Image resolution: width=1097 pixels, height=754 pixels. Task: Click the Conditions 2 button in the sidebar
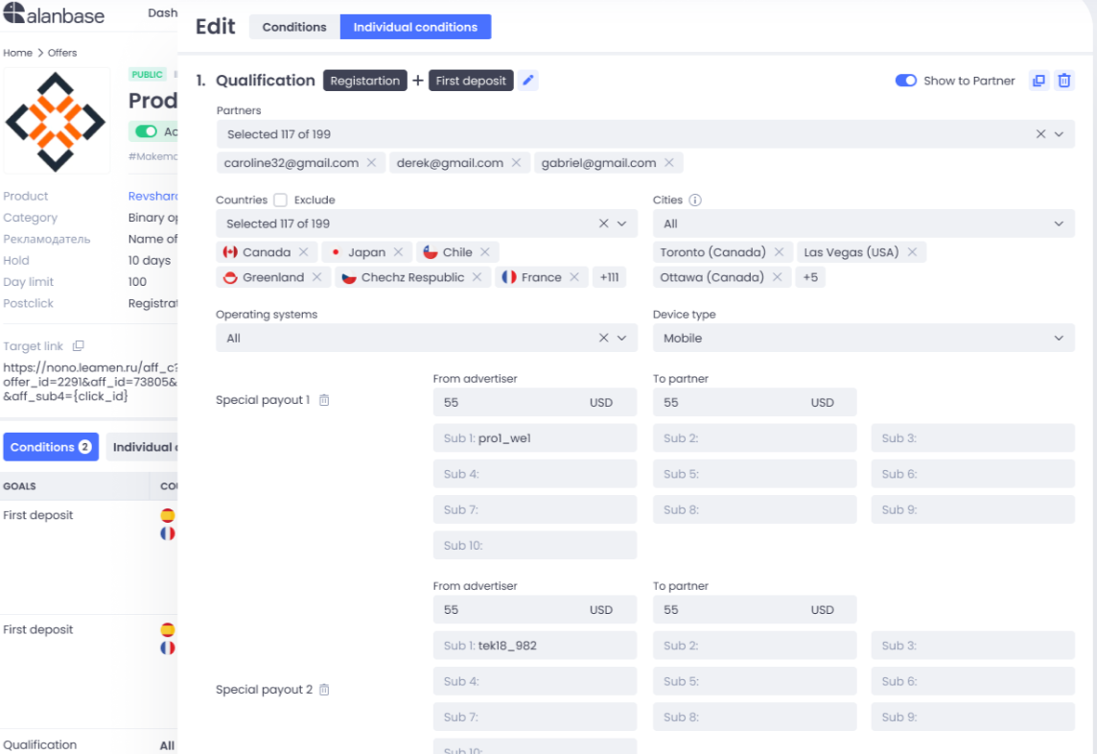pos(51,446)
